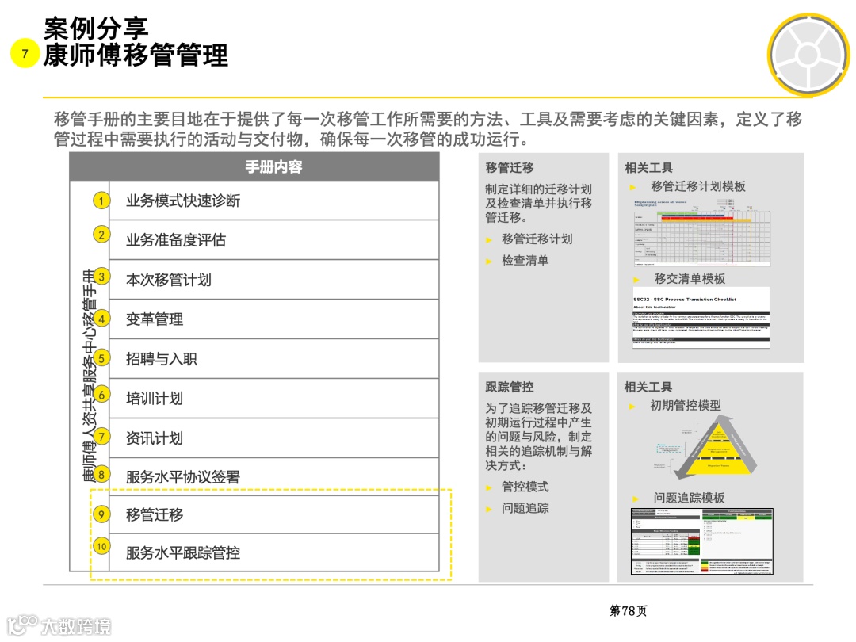
Task: Open the issue tracking template thumbnail
Action: [x=702, y=541]
